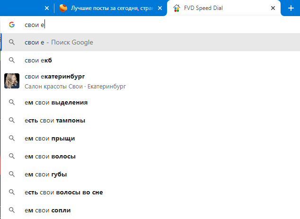Choose the 'ем свои губы' suggestion
The width and height of the screenshot is (300, 219).
[x=150, y=175]
